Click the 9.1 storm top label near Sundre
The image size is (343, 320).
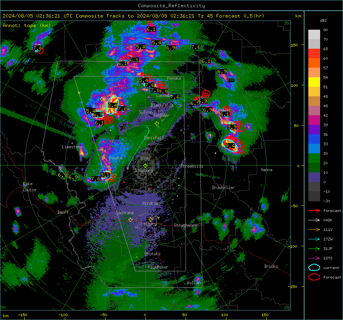pos(105,175)
